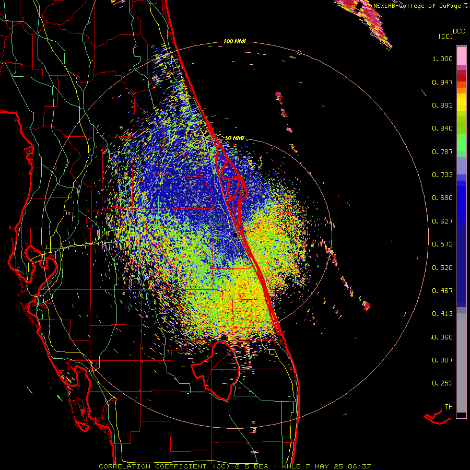Select the 1.000 legend value

click(x=442, y=58)
